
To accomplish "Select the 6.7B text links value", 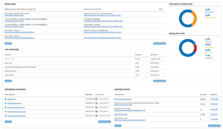I will click(207, 39).
